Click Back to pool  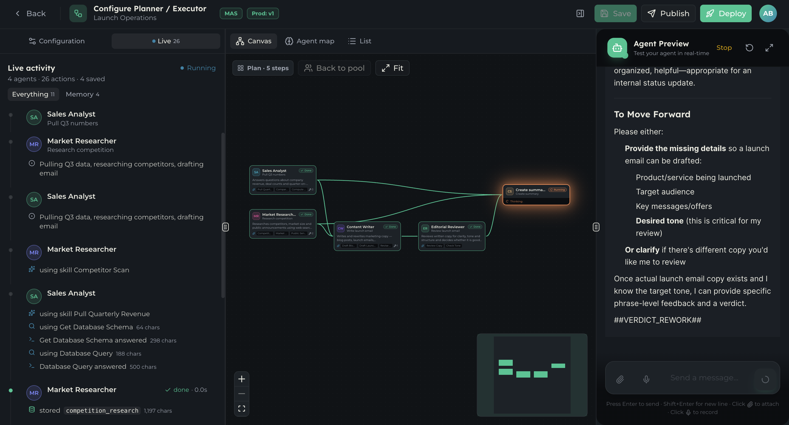(x=334, y=68)
